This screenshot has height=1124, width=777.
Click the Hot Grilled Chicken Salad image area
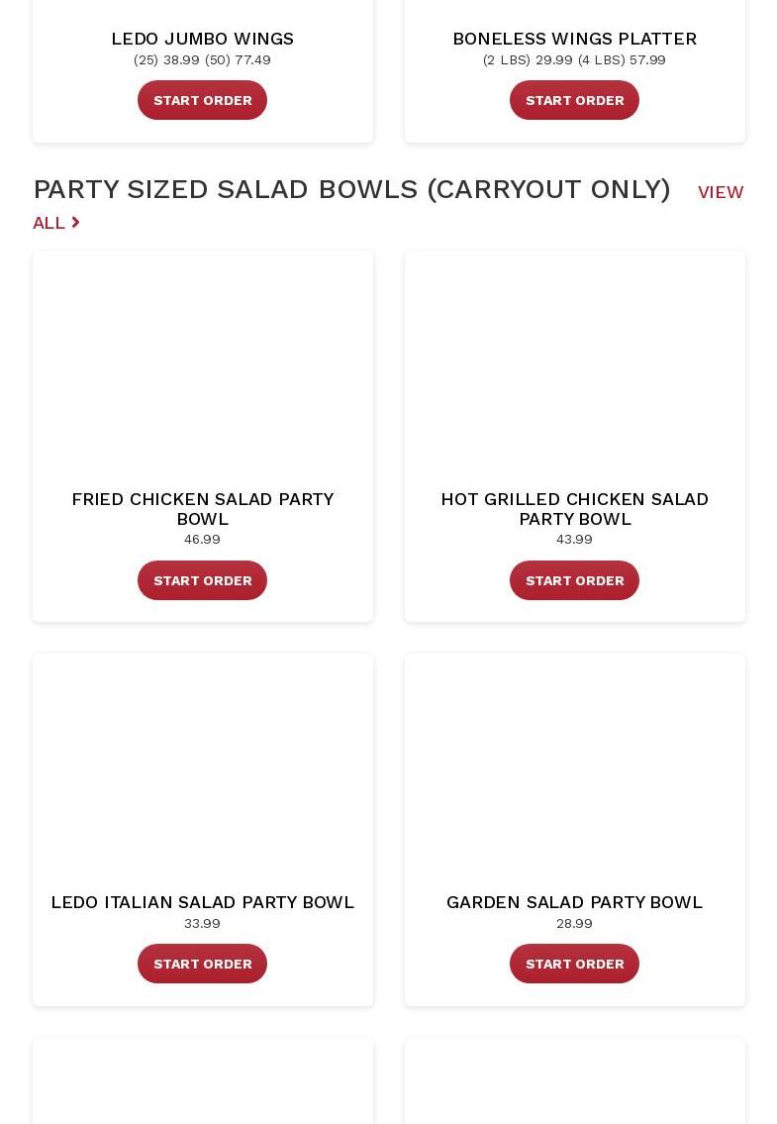coord(574,366)
